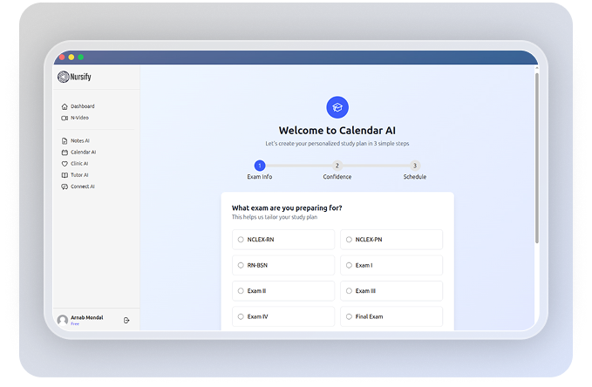Go to step 2 Confidence
592x387 pixels.
click(x=337, y=166)
